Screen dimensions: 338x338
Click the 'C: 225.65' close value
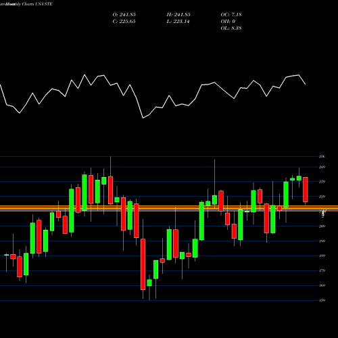click(124, 22)
